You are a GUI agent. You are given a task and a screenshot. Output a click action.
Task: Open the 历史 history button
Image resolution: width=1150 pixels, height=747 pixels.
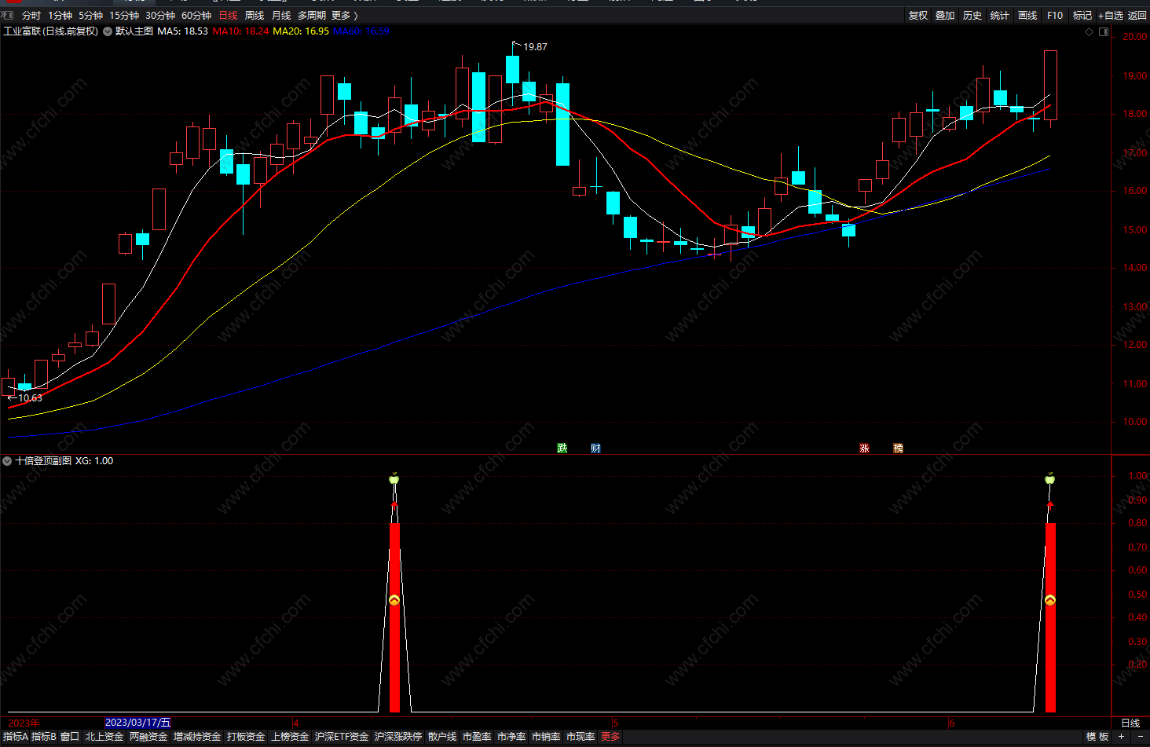(x=972, y=16)
